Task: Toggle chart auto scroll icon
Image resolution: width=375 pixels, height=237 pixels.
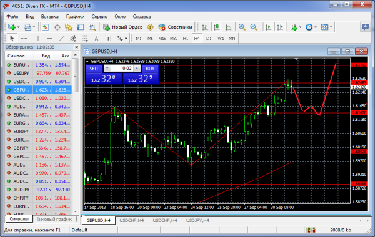Action: (268, 27)
